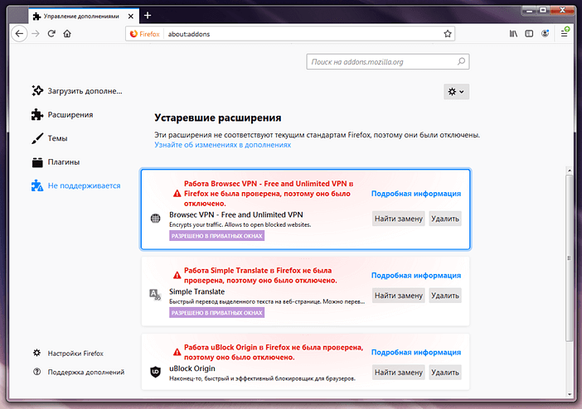Reload the current page

51,34
